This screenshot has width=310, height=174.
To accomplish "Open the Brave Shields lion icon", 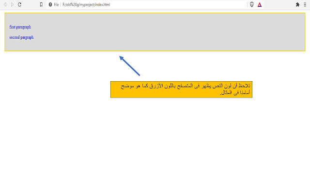I will [252, 4].
